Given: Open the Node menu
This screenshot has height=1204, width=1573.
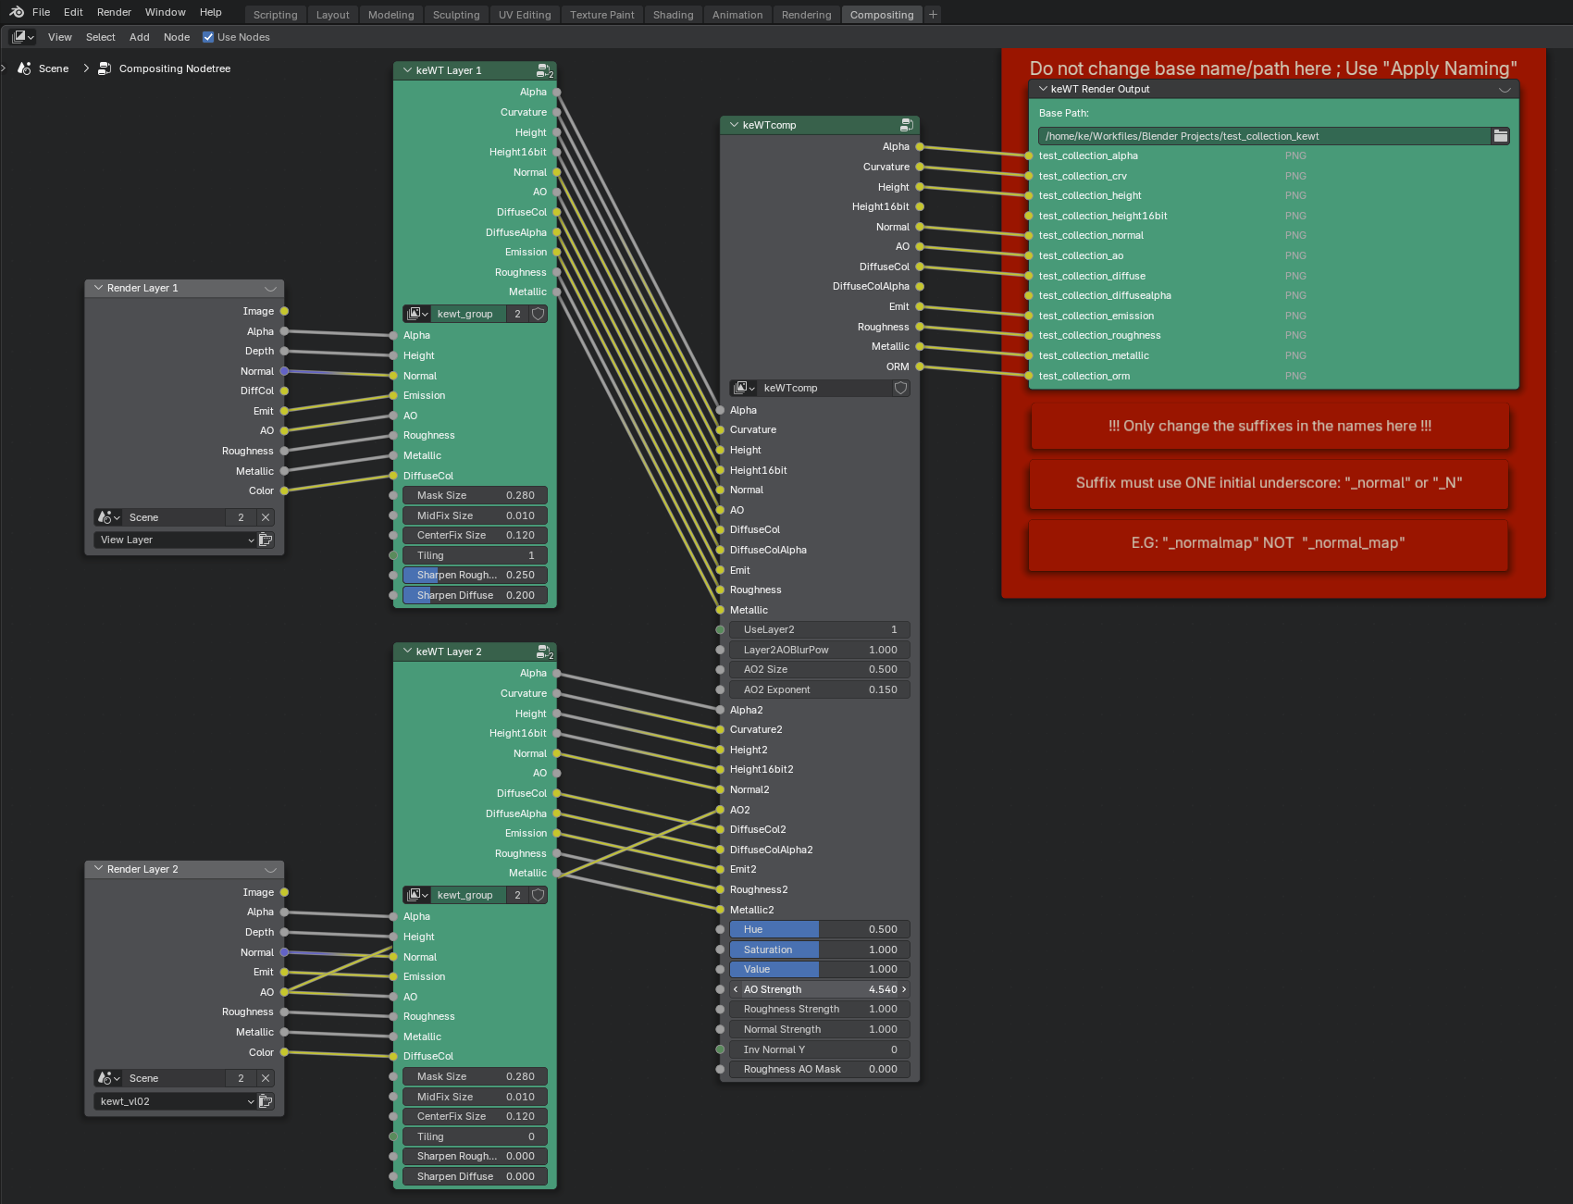Looking at the screenshot, I should tap(176, 37).
